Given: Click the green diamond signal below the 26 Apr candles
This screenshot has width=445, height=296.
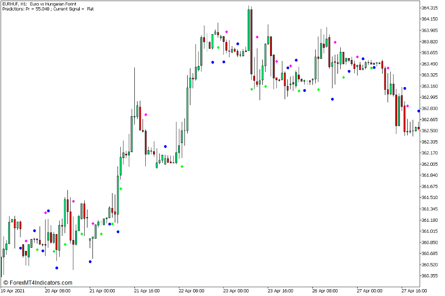Looking at the screenshot, I should pyautogui.click(x=343, y=77).
